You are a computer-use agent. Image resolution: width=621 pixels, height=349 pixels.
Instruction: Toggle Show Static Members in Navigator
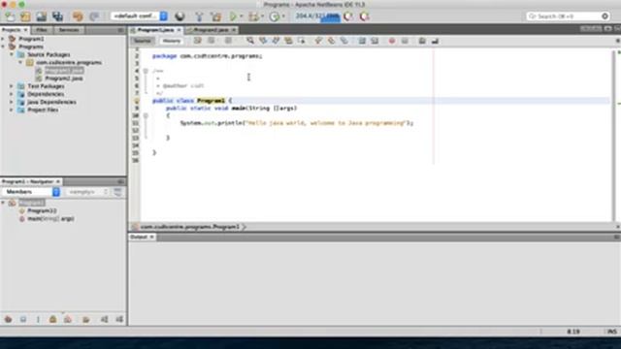click(38, 319)
